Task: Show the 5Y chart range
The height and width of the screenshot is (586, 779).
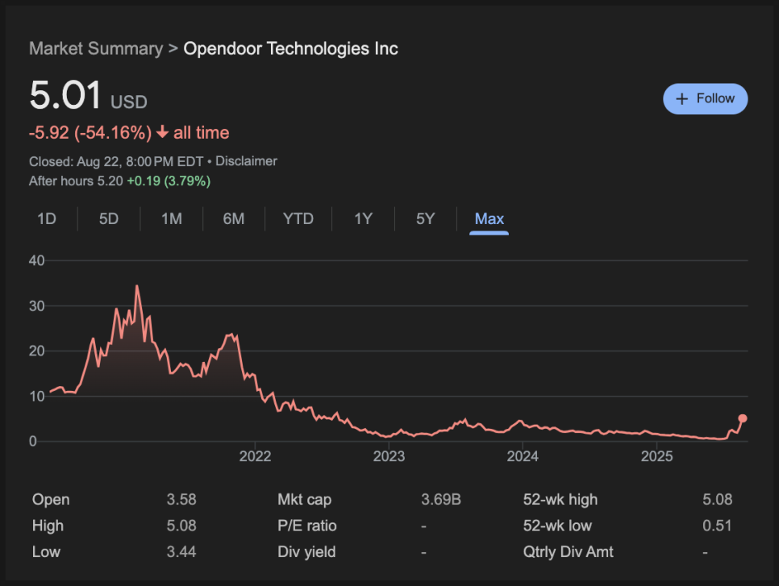Action: point(425,218)
